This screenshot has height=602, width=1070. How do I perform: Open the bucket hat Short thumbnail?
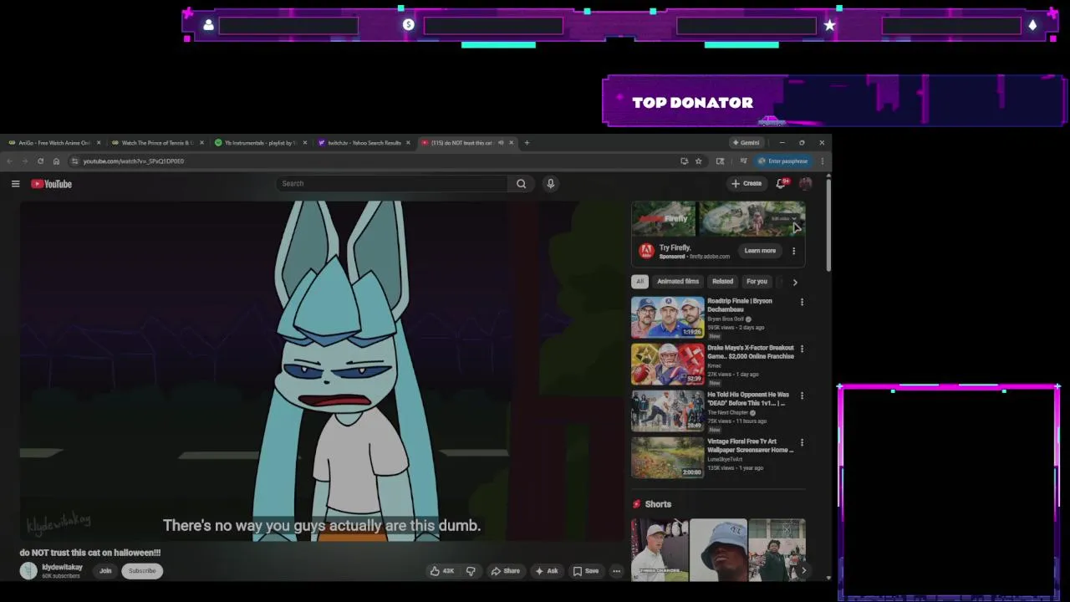pos(718,550)
